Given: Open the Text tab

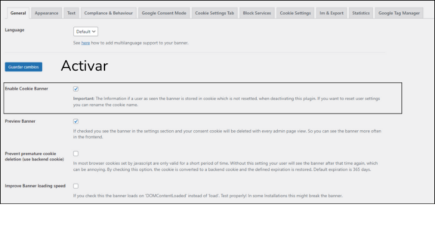Looking at the screenshot, I should 71,12.
